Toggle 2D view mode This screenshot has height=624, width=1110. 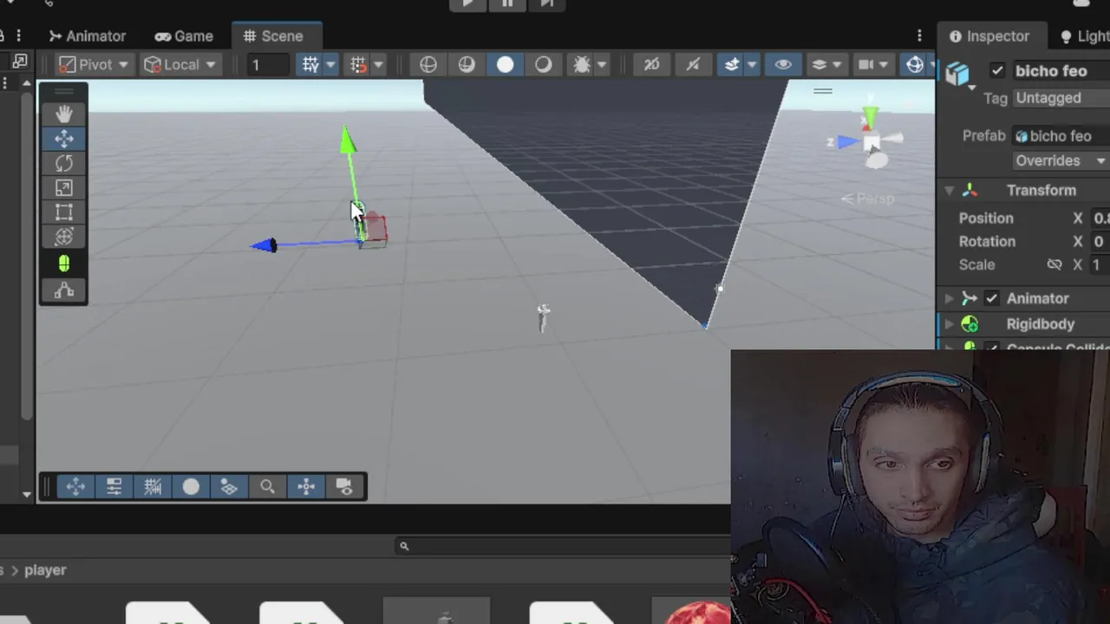(652, 65)
